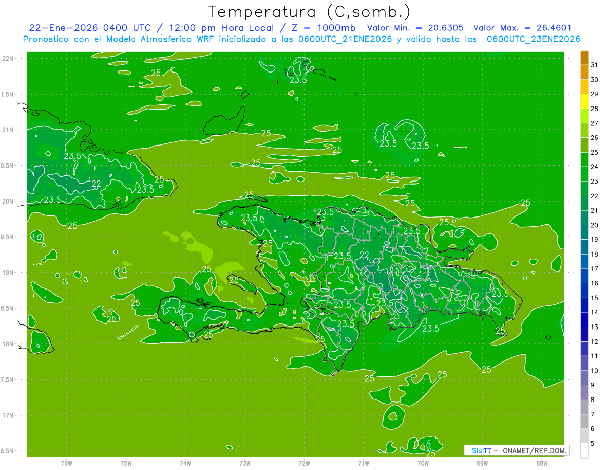The height and width of the screenshot is (470, 608).
Task: Click the '68W' longitude axis label
Action: click(542, 463)
